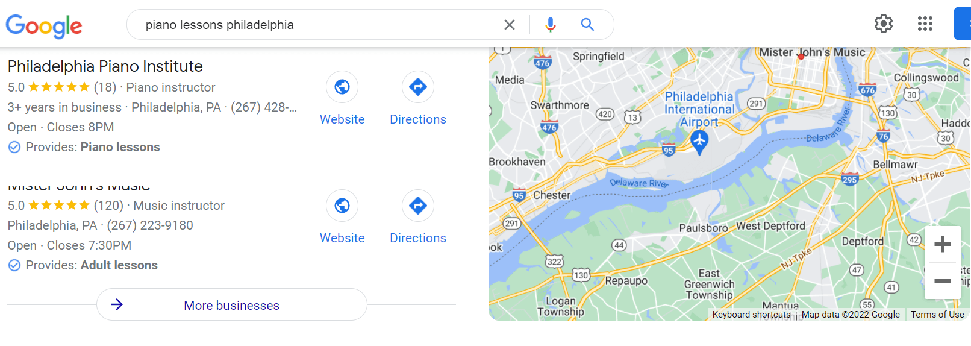971x346 pixels.
Task: Click Directions link for Philadelphia Piano Institute
Action: (x=418, y=119)
